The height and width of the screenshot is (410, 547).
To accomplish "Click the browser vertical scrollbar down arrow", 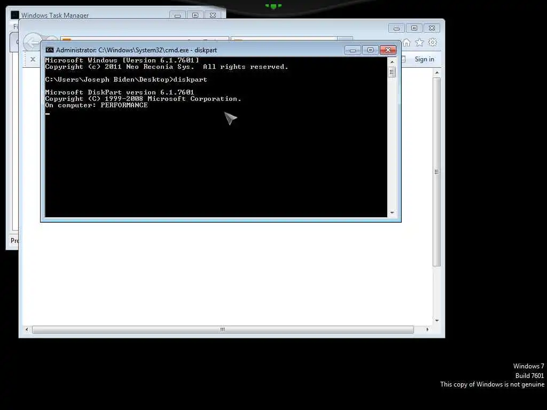I will point(437,320).
